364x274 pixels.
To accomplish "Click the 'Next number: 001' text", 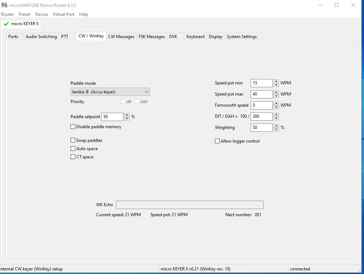I will [x=243, y=215].
